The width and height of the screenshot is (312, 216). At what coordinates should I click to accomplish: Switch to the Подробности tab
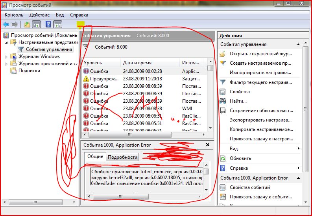(x=123, y=157)
